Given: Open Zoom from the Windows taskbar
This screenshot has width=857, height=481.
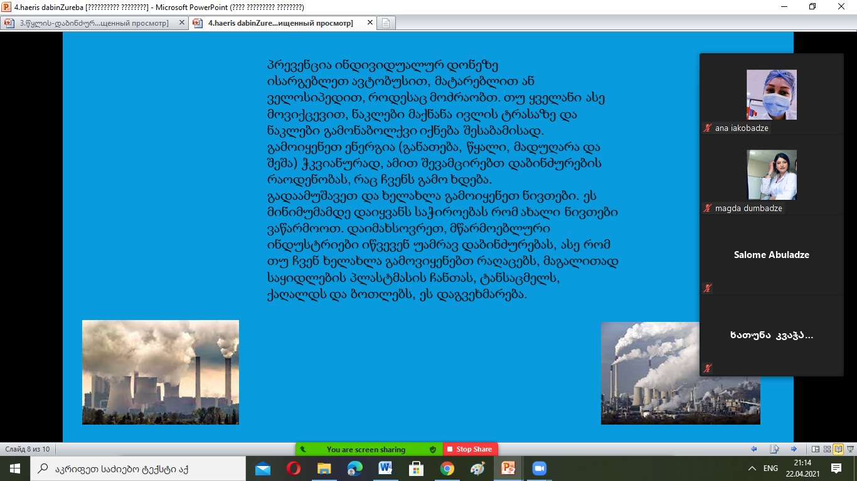Looking at the screenshot, I should click(x=540, y=468).
